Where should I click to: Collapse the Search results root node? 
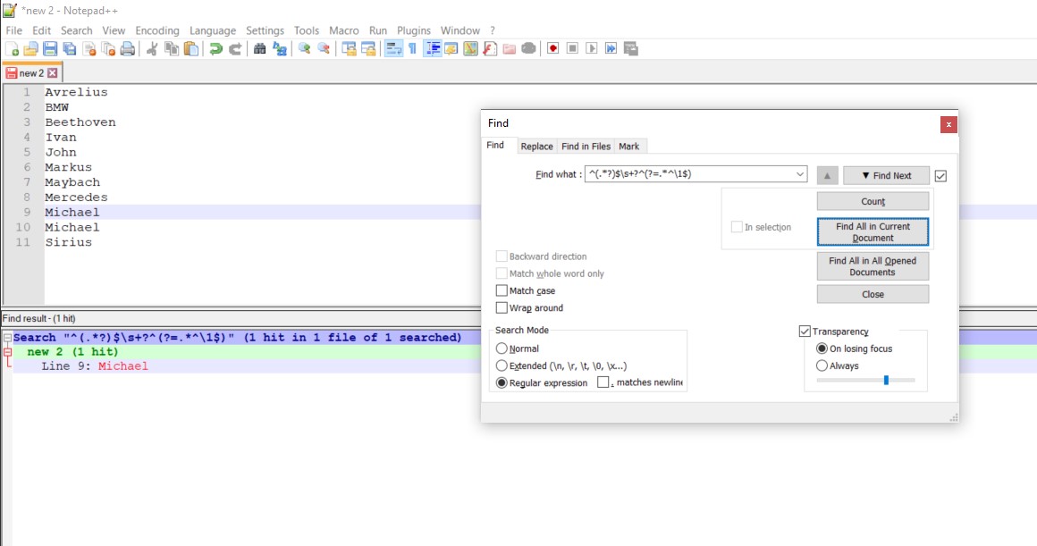[7, 338]
